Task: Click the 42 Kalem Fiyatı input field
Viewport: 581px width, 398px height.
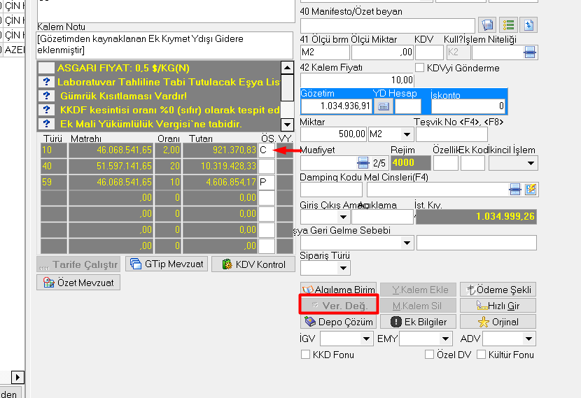Action: [357, 80]
